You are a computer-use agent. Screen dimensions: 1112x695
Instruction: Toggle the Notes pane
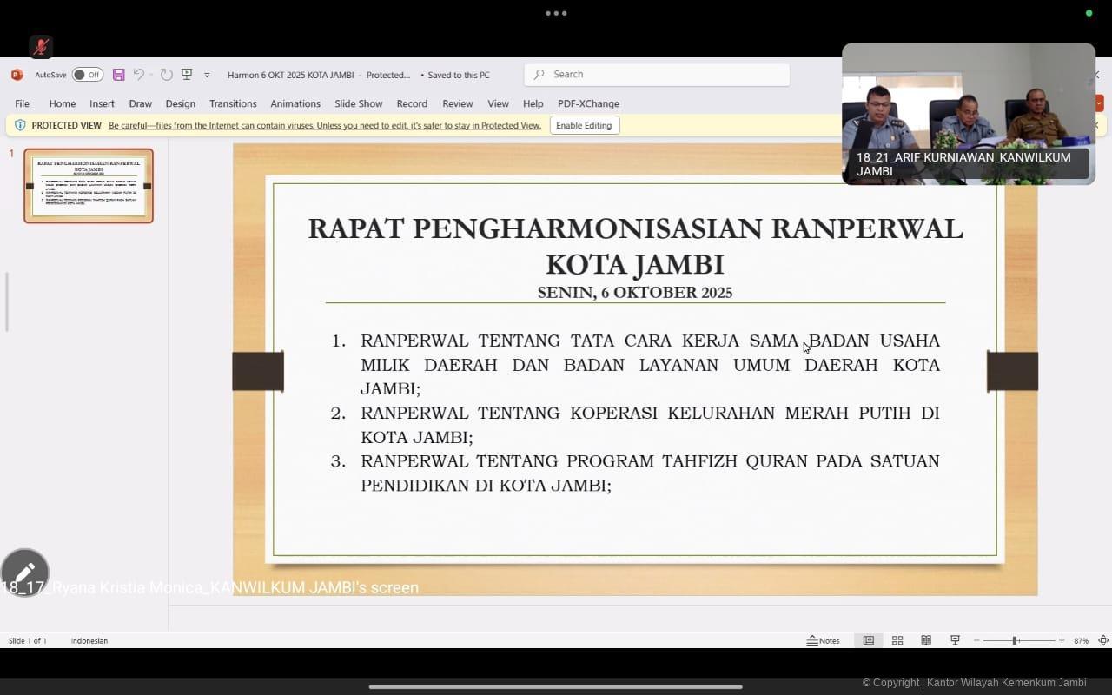pyautogui.click(x=823, y=640)
